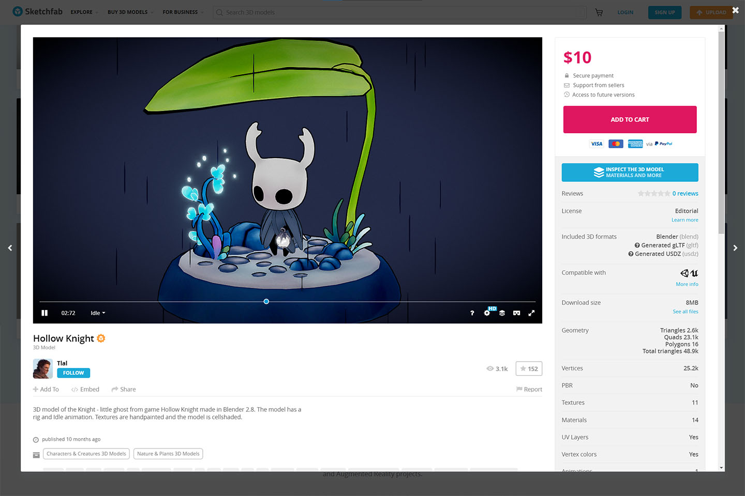Viewport: 745px width, 496px height.
Task: Click the UPLOAD button
Action: pyautogui.click(x=711, y=12)
